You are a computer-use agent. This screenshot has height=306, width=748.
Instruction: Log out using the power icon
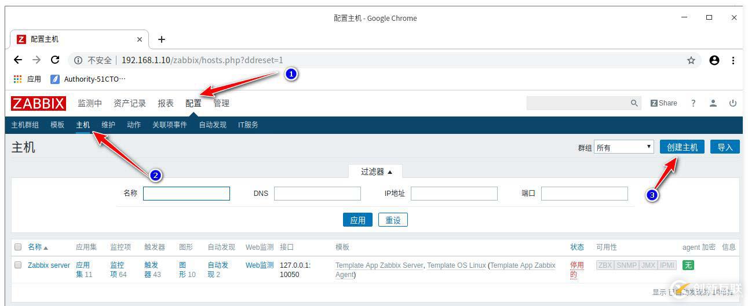coord(733,103)
